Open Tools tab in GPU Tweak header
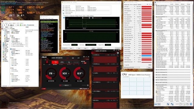The height and width of the screenshot is (109, 194). coord(79,58)
